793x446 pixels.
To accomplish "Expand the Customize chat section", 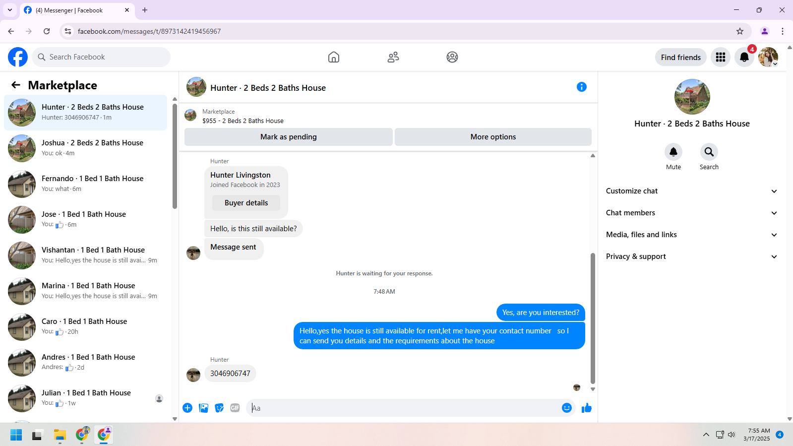I will tap(691, 191).
